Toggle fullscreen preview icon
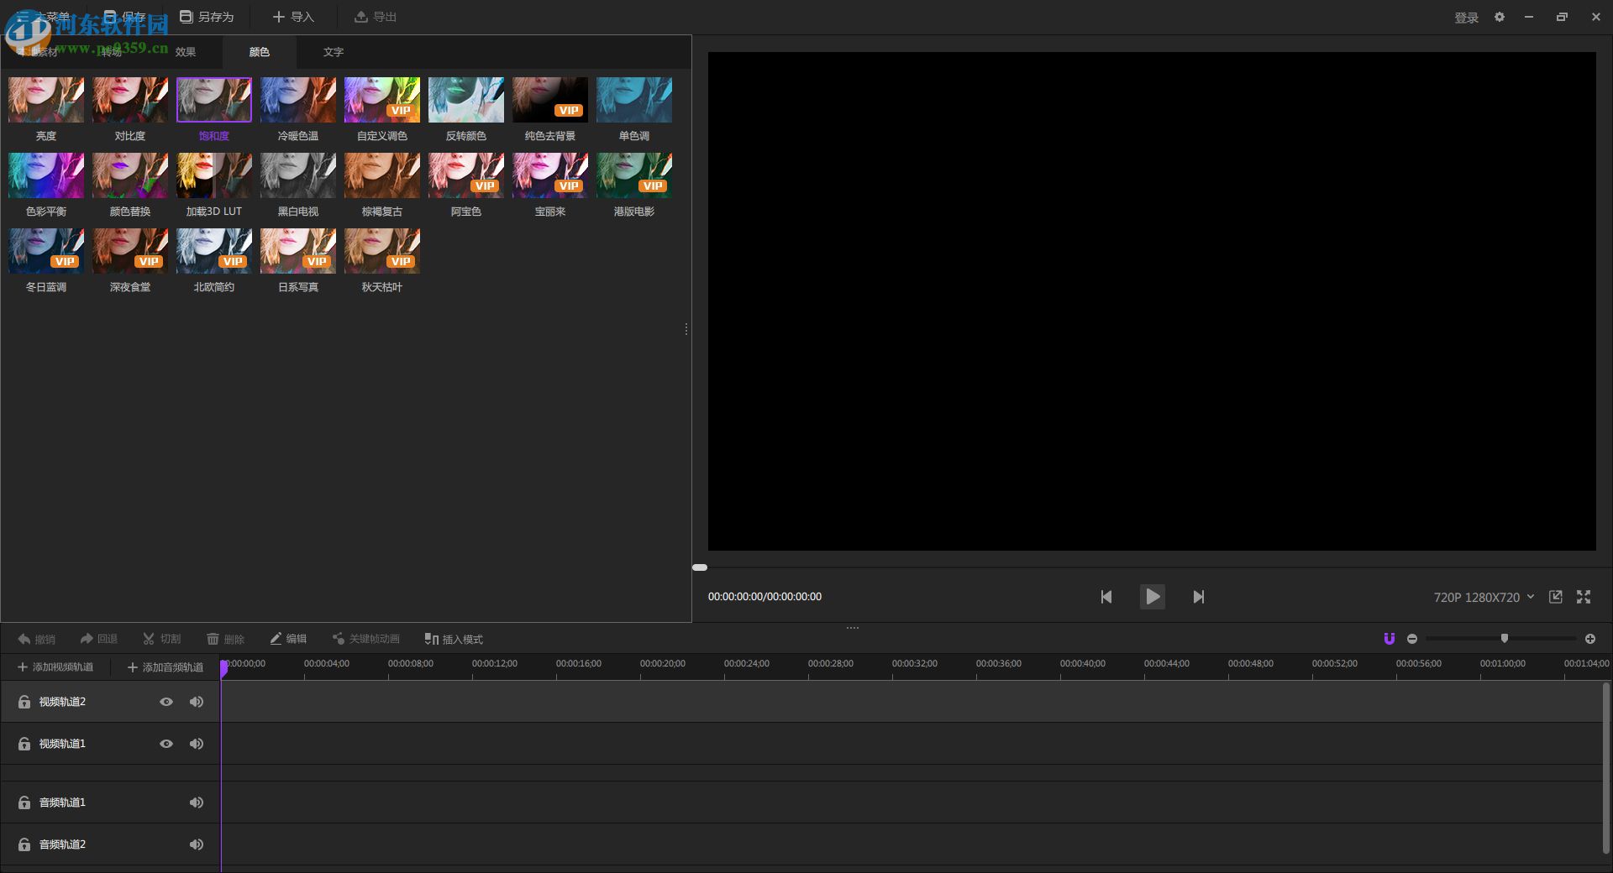Image resolution: width=1613 pixels, height=873 pixels. coord(1584,597)
